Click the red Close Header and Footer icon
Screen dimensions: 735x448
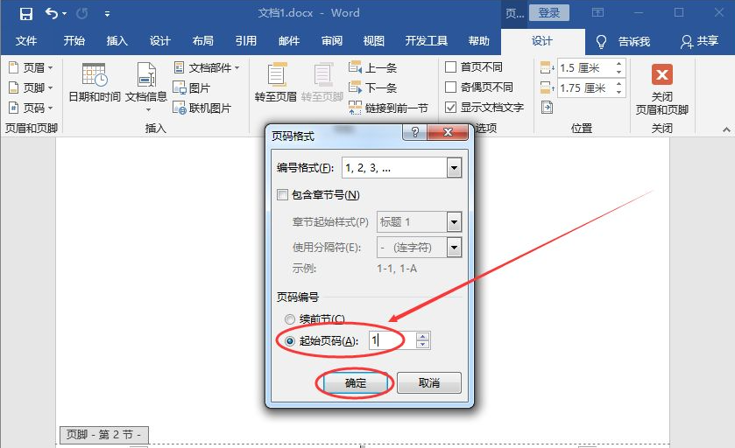click(x=662, y=75)
